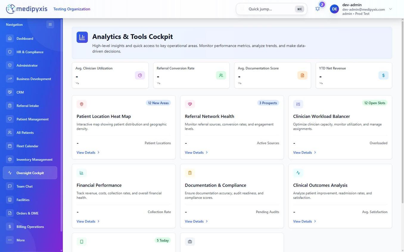Open Referral Intake page

tap(30, 106)
